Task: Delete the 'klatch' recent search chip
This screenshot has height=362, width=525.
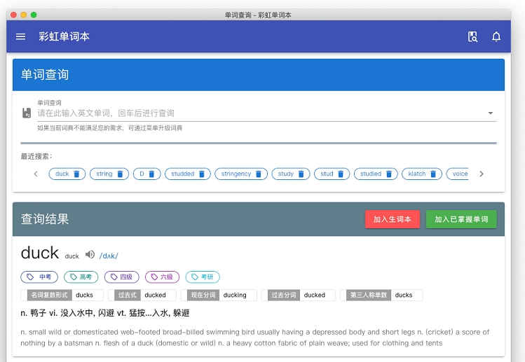Action: [x=433, y=174]
